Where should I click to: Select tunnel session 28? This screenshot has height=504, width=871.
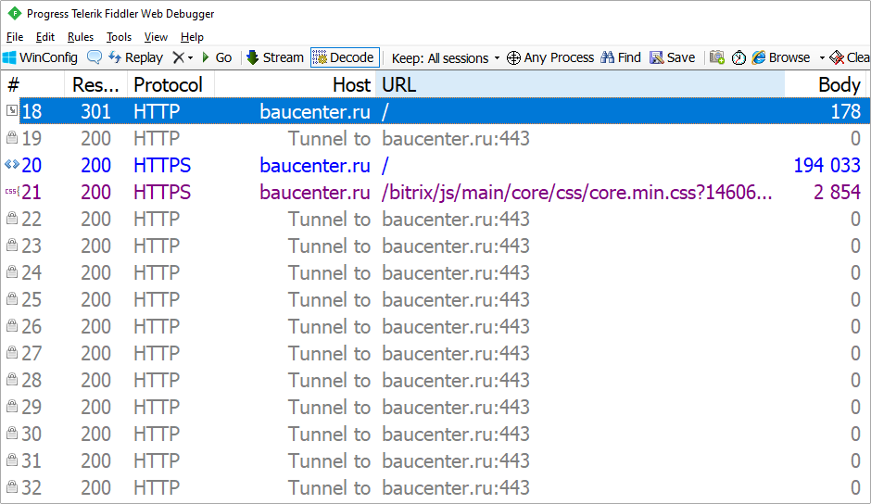click(x=435, y=380)
